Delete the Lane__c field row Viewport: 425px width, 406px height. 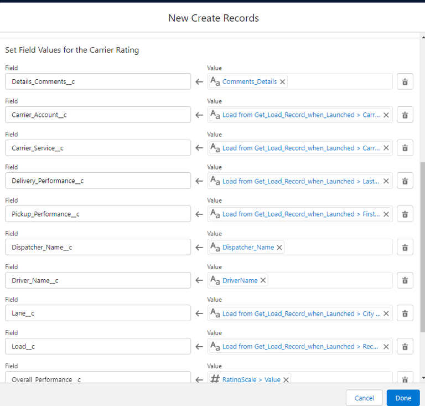click(x=405, y=314)
